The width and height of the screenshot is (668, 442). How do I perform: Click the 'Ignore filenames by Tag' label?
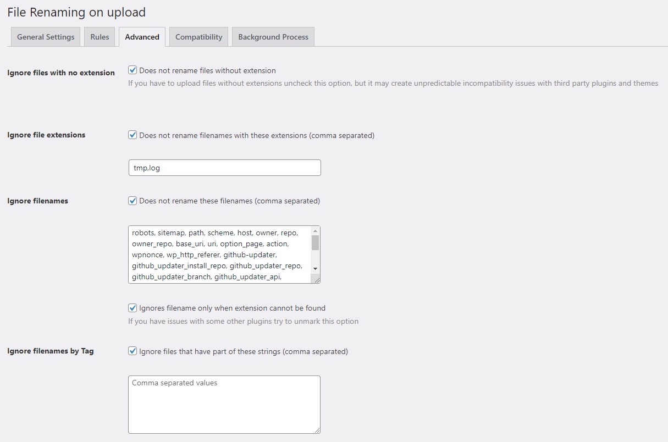pyautogui.click(x=50, y=351)
